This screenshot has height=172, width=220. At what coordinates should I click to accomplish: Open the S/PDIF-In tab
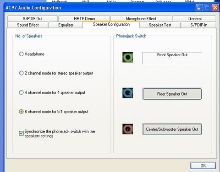[198, 25]
